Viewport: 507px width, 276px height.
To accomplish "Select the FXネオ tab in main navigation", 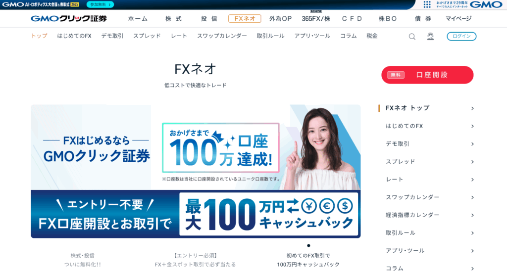I will pyautogui.click(x=245, y=19).
